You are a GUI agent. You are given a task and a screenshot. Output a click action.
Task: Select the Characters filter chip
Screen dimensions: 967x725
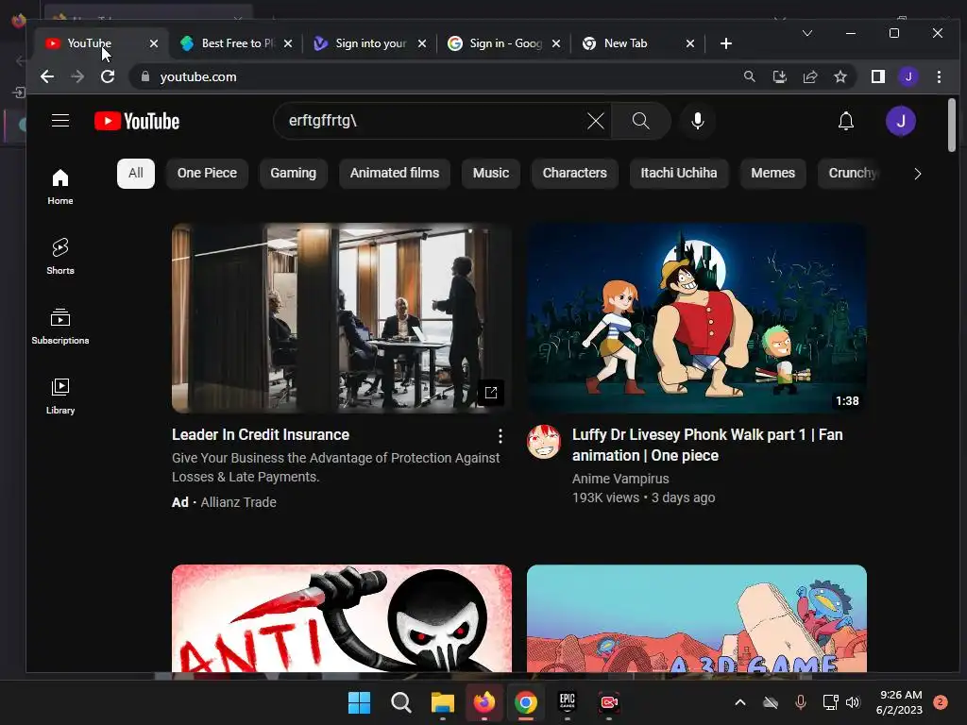[574, 174]
